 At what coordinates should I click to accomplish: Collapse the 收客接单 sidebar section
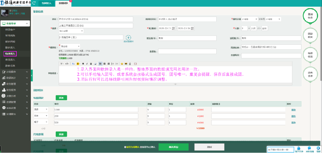(15, 24)
